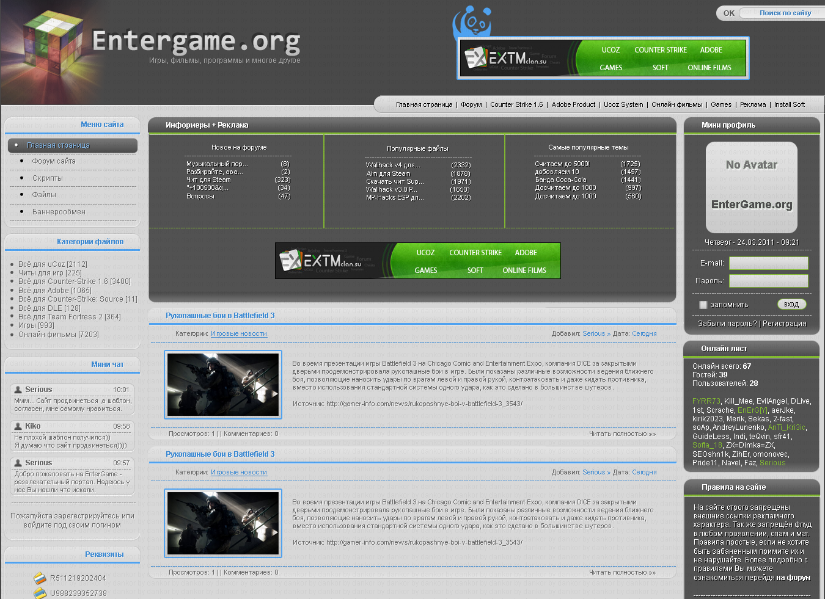
Task: Open Games in top navigation bar
Action: point(721,104)
